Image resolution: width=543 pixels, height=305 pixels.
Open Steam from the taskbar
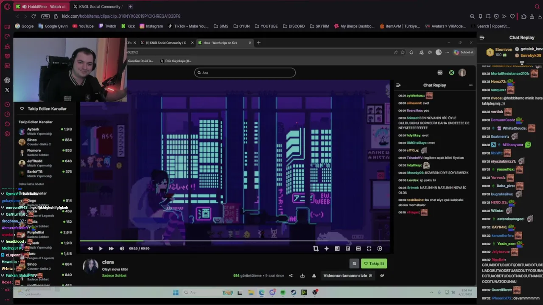294,292
